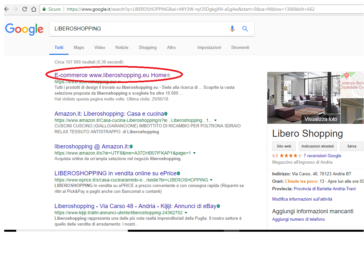This screenshot has height=257, width=364.
Task: Click inside the LIBEROSHOPPING search field
Action: pyautogui.click(x=139, y=29)
